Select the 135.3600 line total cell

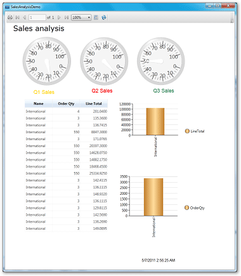pos(94,118)
